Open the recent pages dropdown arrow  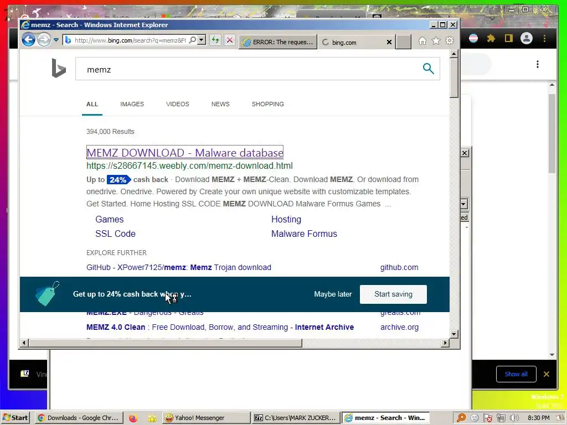pyautogui.click(x=56, y=40)
